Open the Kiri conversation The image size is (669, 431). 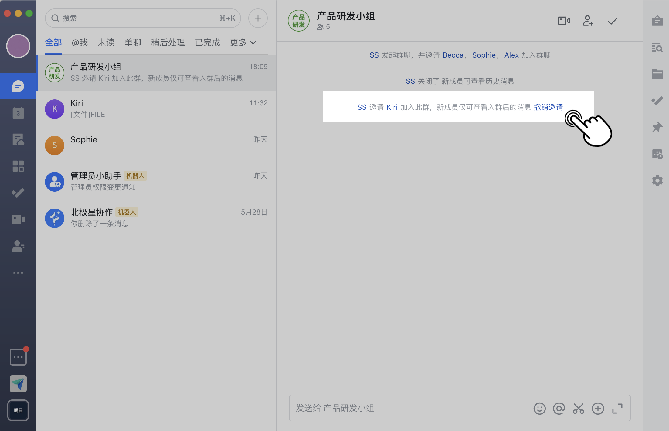pos(156,109)
